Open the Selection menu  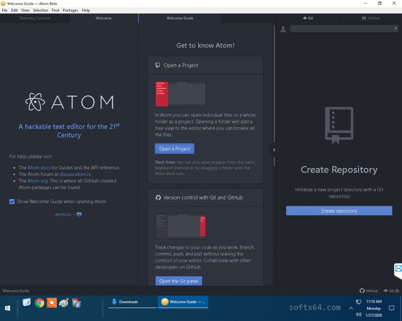coord(40,10)
